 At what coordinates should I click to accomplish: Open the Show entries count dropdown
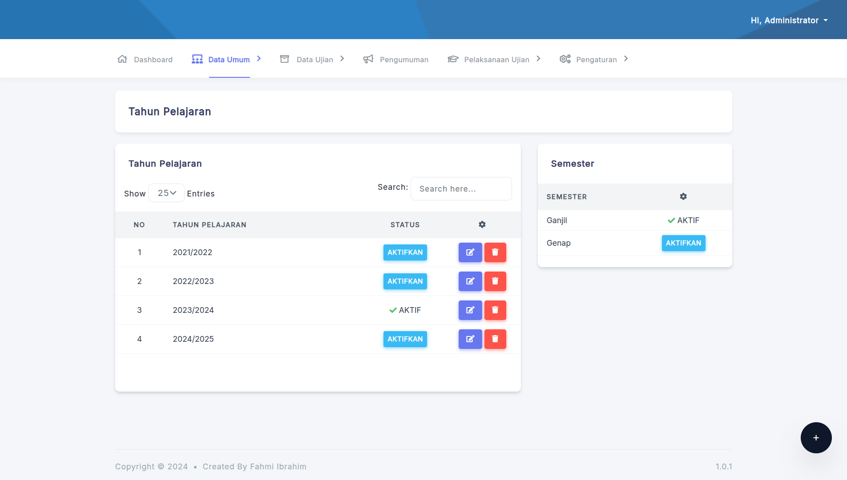tap(166, 193)
